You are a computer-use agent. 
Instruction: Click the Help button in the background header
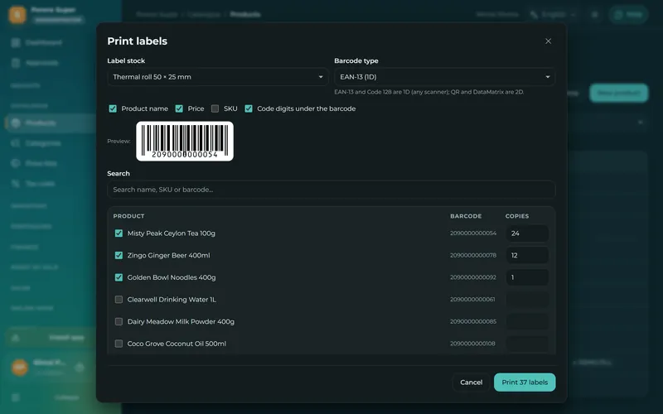pos(628,14)
